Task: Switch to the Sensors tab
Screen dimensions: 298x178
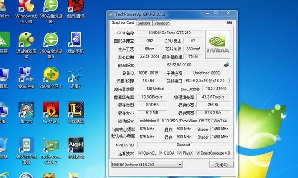Action: click(x=144, y=23)
